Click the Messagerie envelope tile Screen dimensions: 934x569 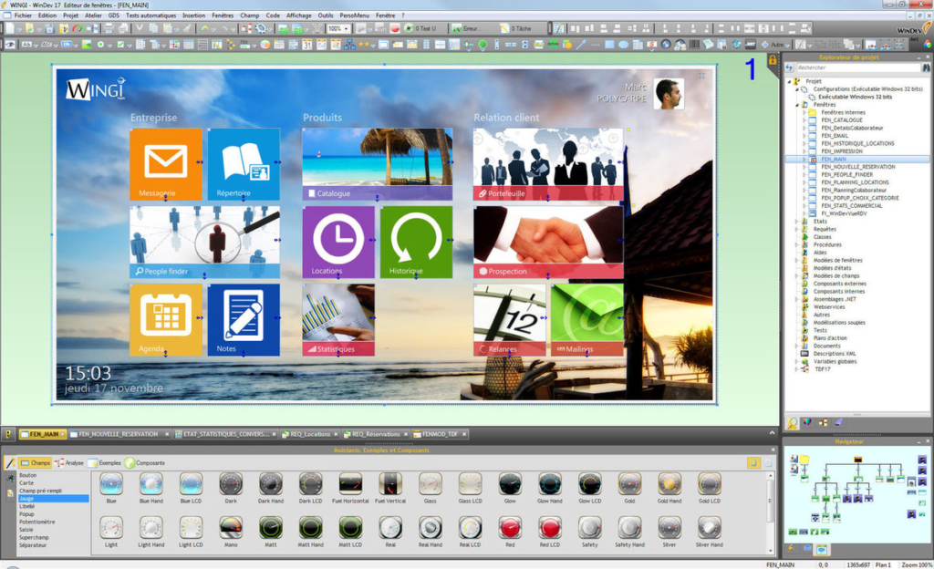pos(165,163)
